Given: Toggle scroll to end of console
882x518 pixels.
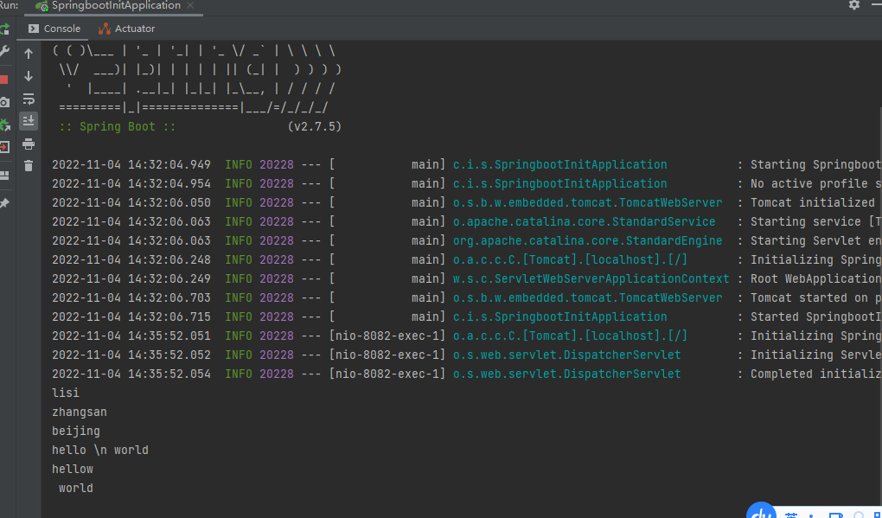Looking at the screenshot, I should click(x=29, y=121).
